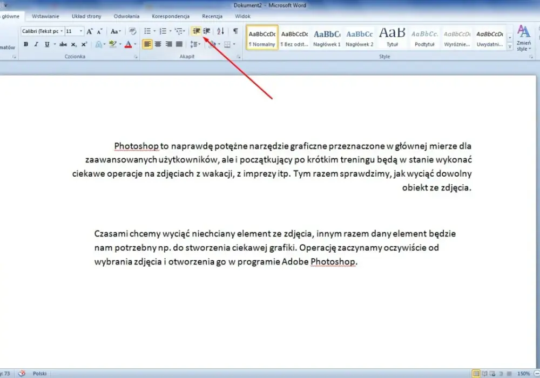Image resolution: width=540 pixels, height=378 pixels.
Task: Open the font size dropdown
Action: pyautogui.click(x=81, y=31)
